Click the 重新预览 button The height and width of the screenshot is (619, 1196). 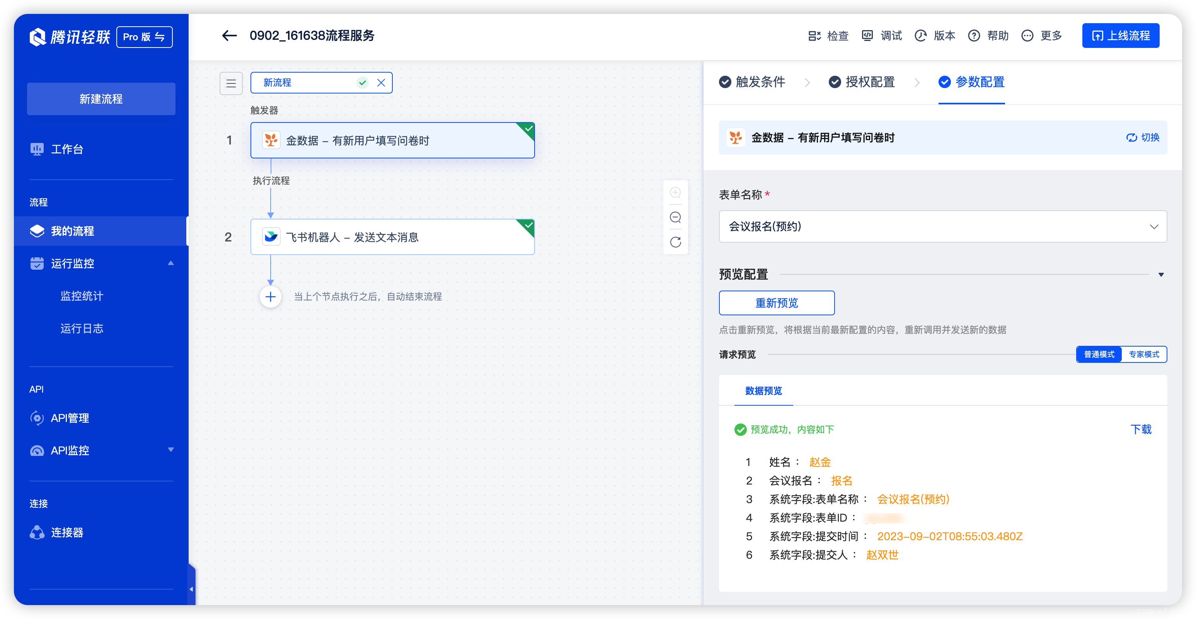coord(777,303)
